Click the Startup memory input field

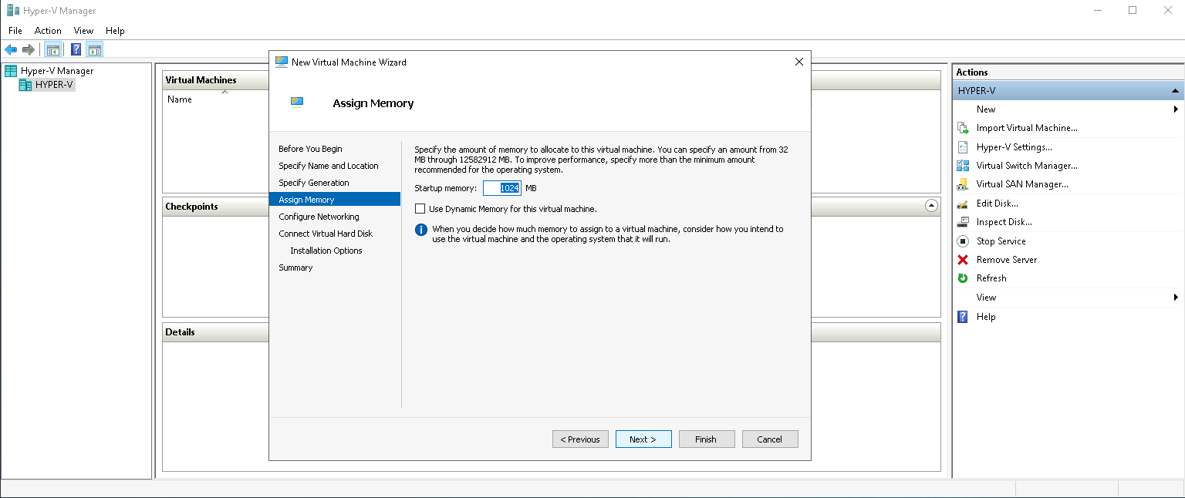coord(502,188)
